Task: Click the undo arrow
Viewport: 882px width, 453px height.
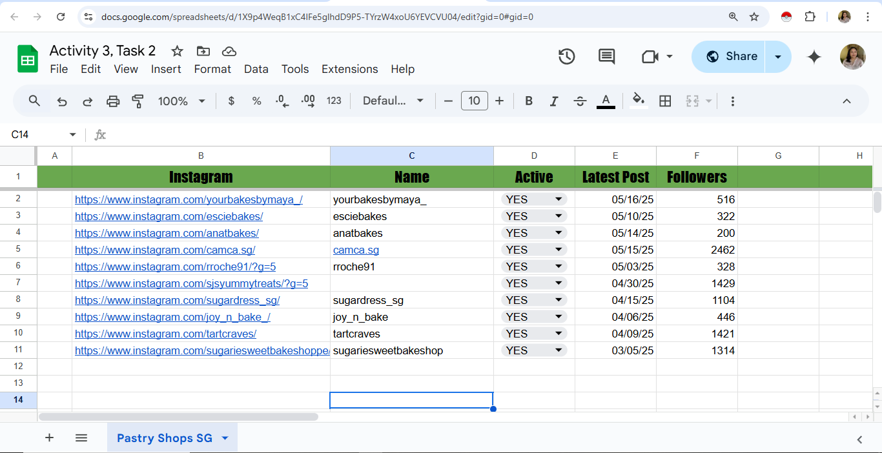Action: point(62,101)
